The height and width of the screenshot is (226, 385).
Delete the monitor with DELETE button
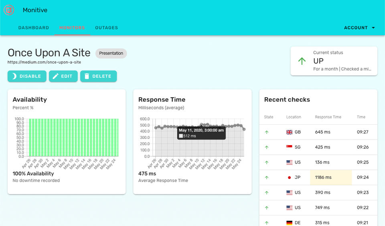coord(99,76)
